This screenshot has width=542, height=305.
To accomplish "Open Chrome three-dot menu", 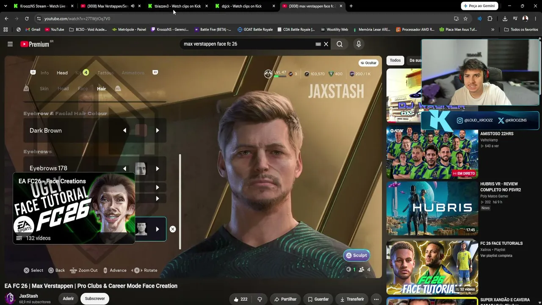I will pos(536,19).
